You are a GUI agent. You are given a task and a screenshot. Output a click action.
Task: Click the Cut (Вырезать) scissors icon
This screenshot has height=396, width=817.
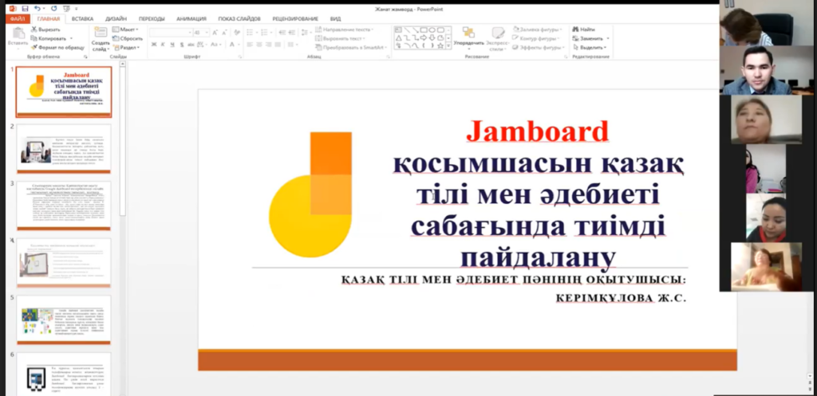(x=34, y=29)
